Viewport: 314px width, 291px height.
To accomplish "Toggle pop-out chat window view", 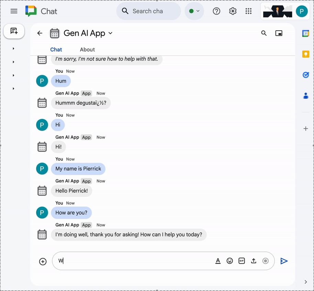I will pos(279,33).
